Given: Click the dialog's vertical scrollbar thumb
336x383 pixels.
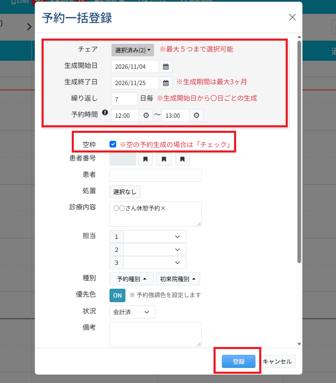Looking at the screenshot, I should [x=299, y=152].
